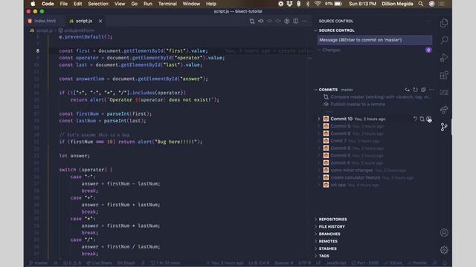Click Port 5500 Go Live status item
This screenshot has height=267, width=476.
coord(366,263)
